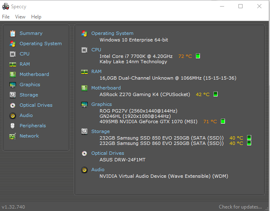
Task: Click the Motherboard temperature green indicator icon
Action: pyautogui.click(x=216, y=94)
